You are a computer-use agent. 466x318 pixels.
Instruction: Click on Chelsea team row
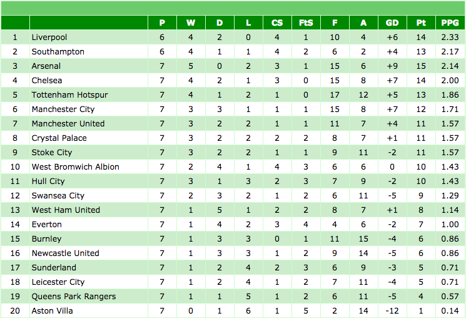click(x=46, y=81)
